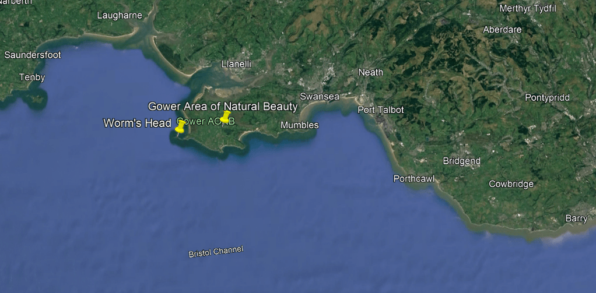Viewport: 596px width, 293px height.
Task: Click the Tenby place label
Action: pos(32,78)
